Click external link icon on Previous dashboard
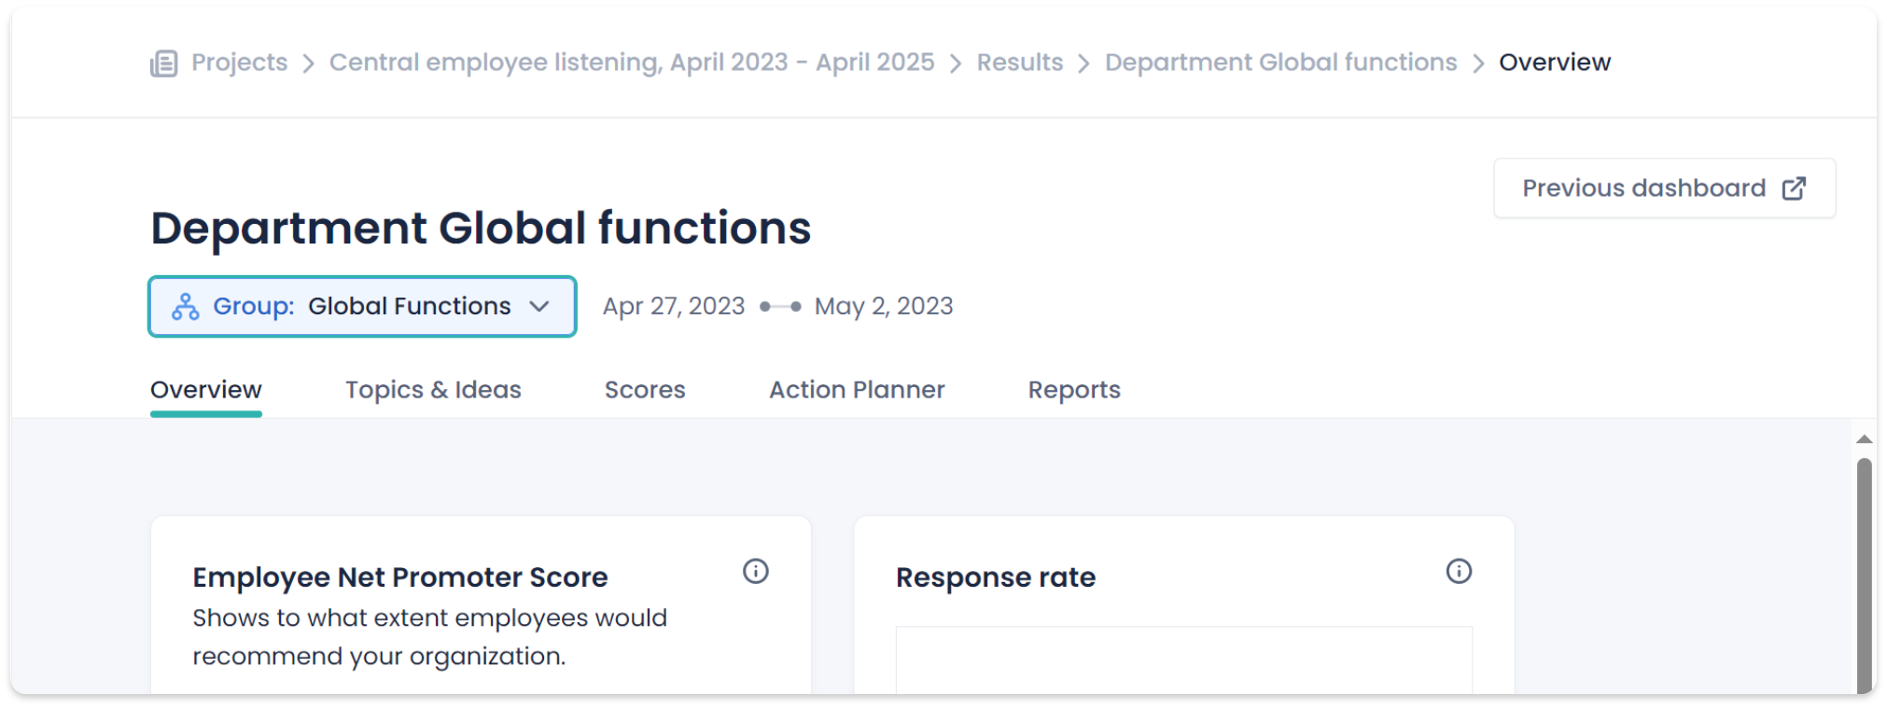This screenshot has height=708, width=1887. (1793, 188)
